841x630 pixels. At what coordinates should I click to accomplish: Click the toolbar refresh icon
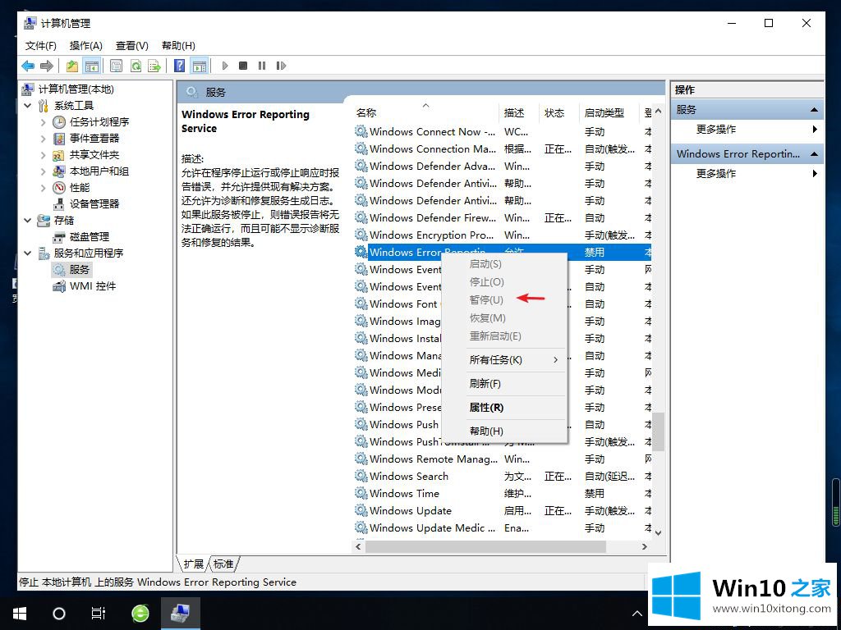coord(136,66)
